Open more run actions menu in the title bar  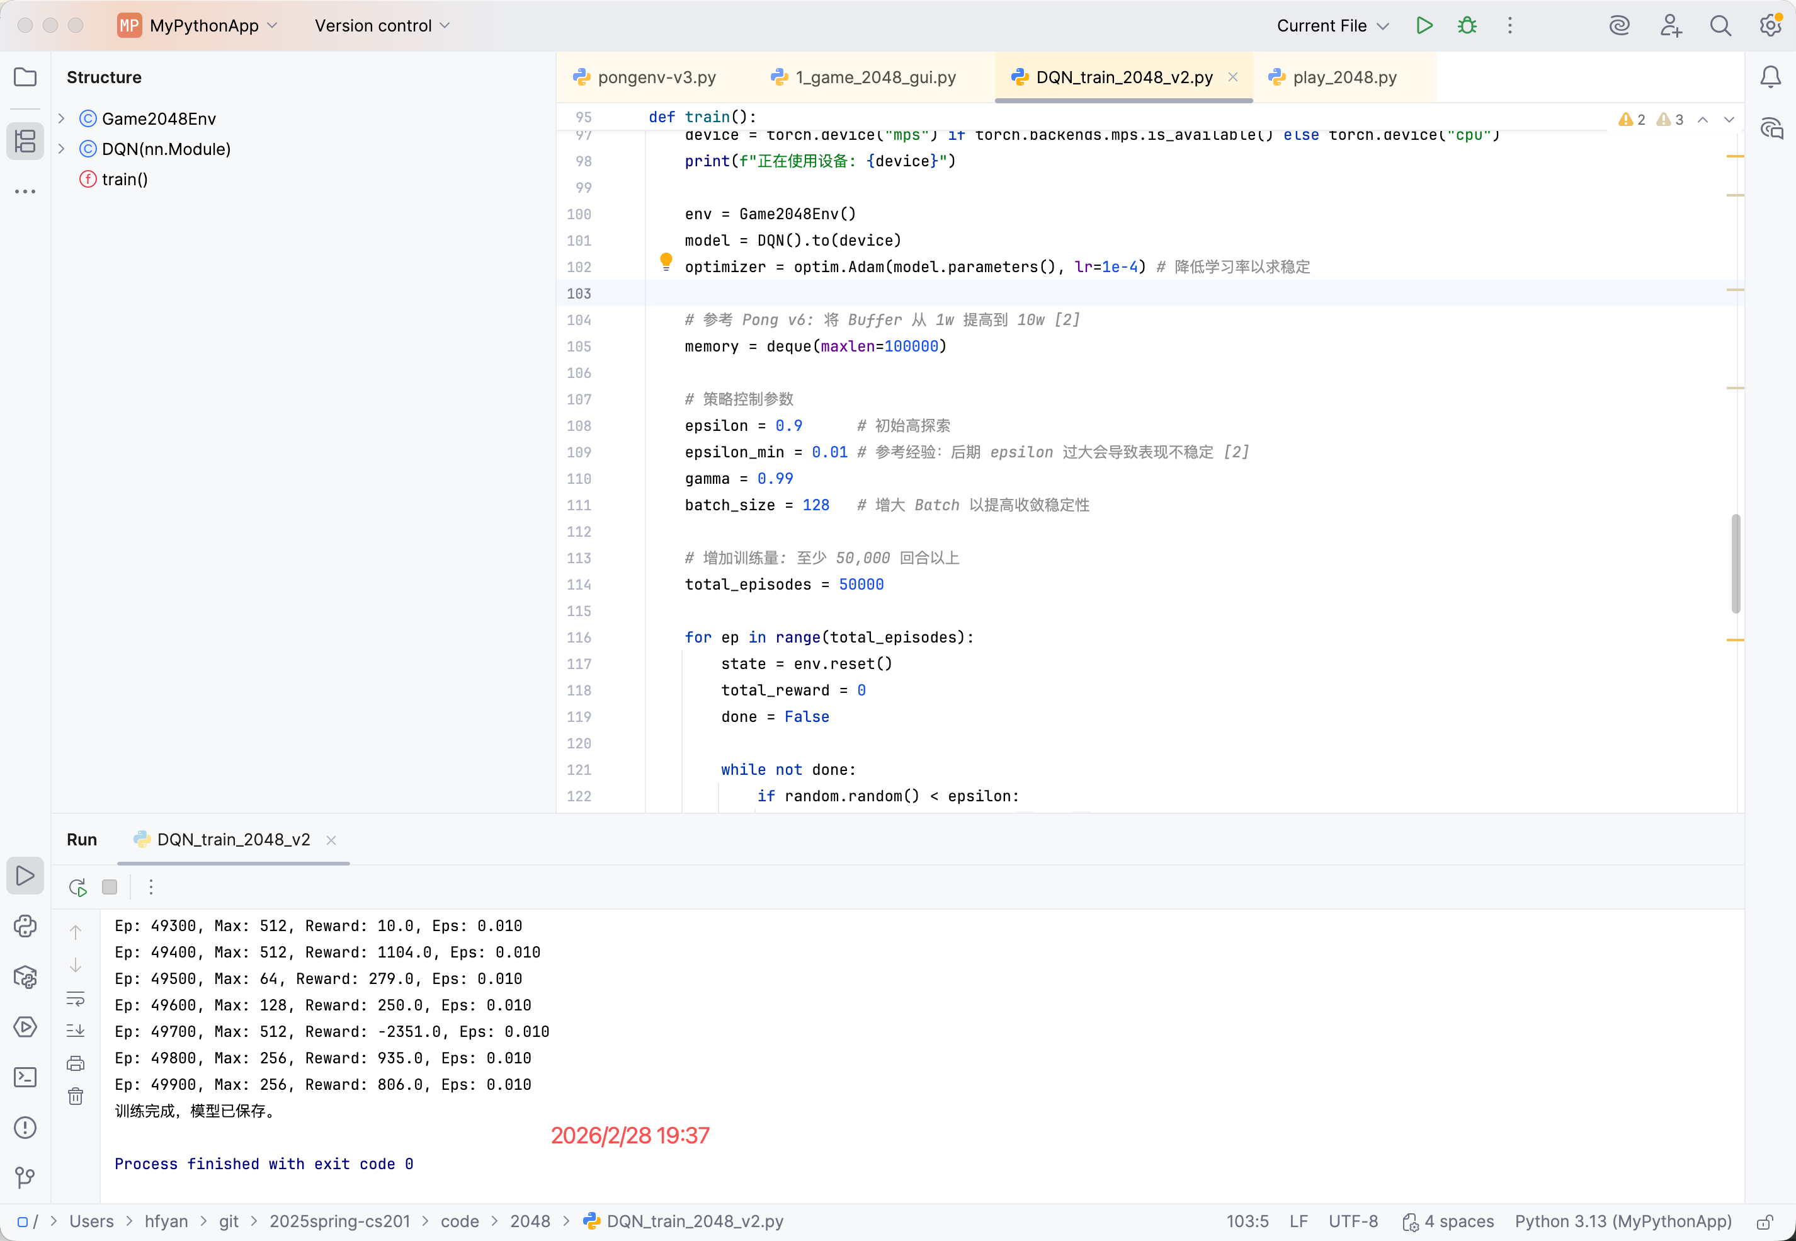(1510, 26)
